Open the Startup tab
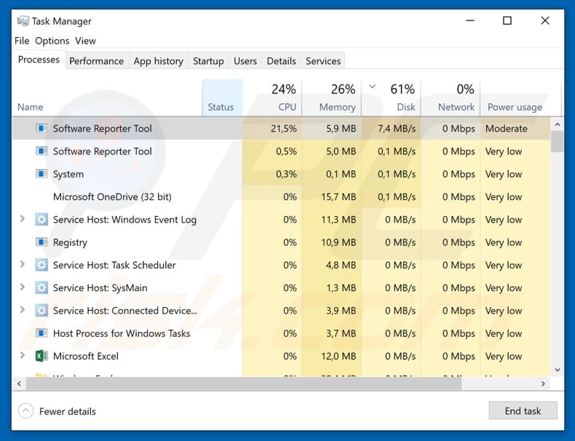 (208, 61)
